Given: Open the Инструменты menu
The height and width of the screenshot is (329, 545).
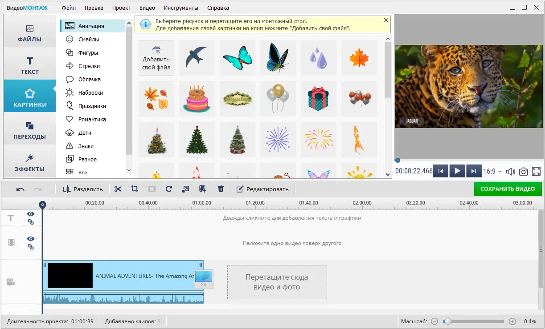Looking at the screenshot, I should [181, 8].
